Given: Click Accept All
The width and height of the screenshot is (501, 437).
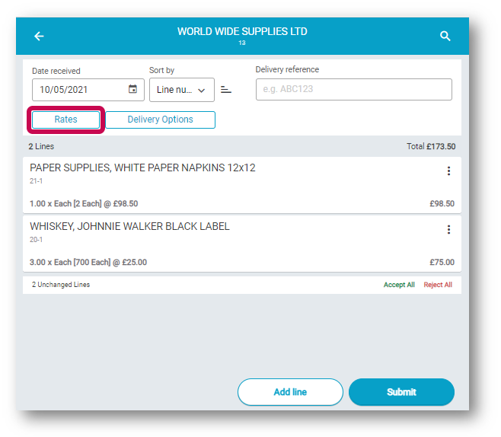Looking at the screenshot, I should point(399,285).
